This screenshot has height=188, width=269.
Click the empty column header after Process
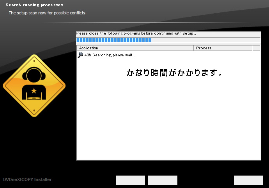(256, 48)
